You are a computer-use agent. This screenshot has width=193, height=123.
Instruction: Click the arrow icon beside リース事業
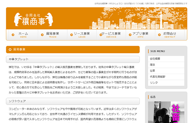coord(71,35)
